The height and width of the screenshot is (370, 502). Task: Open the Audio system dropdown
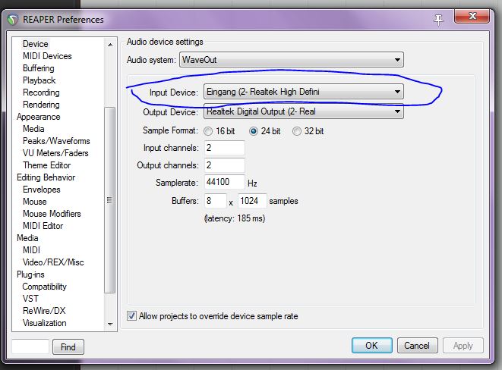[292, 60]
